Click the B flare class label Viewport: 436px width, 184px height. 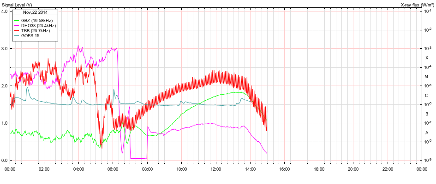pyautogui.click(x=427, y=114)
